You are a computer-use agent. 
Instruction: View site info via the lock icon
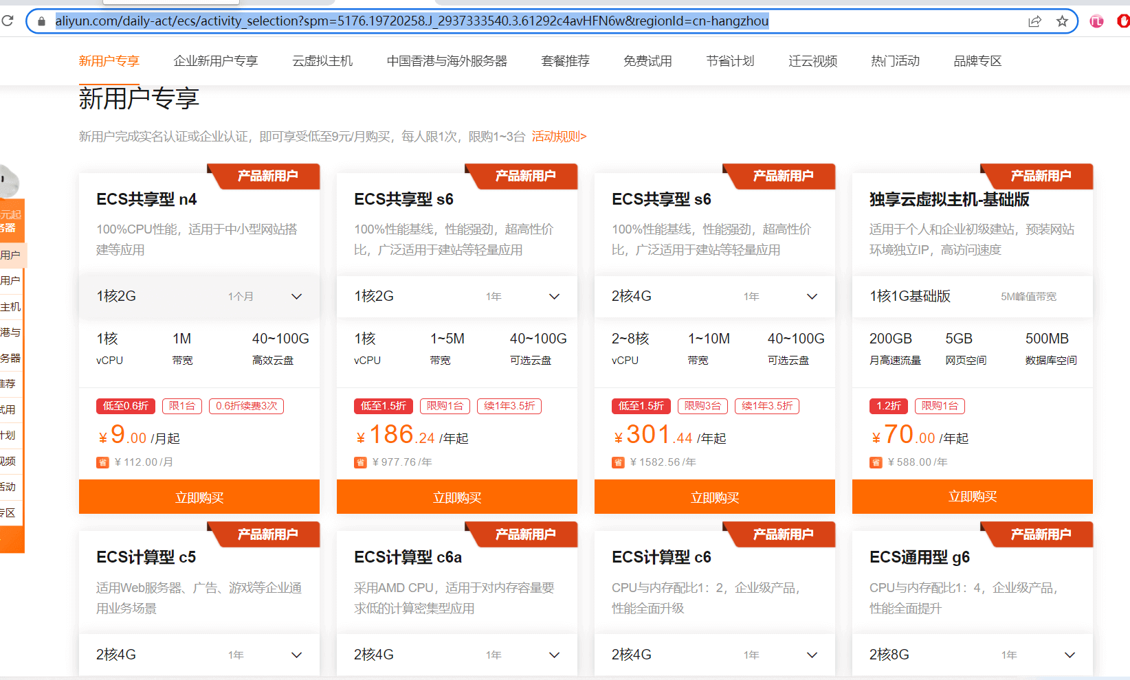[41, 21]
